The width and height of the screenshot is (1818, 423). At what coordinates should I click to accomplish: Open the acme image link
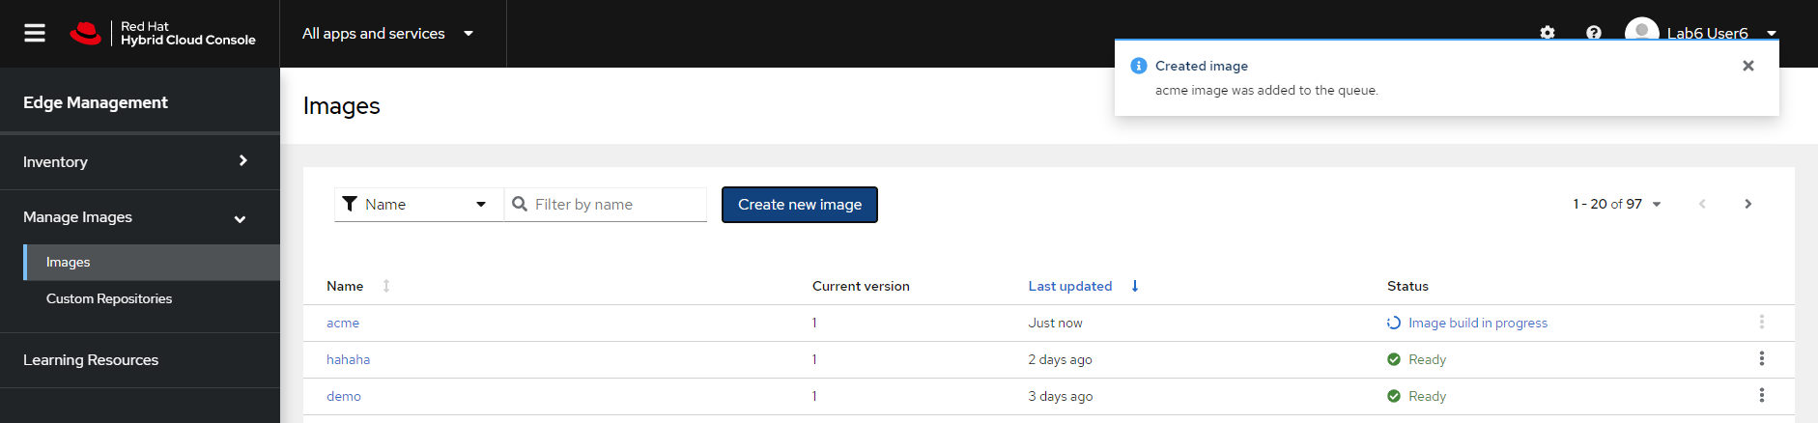pos(343,324)
